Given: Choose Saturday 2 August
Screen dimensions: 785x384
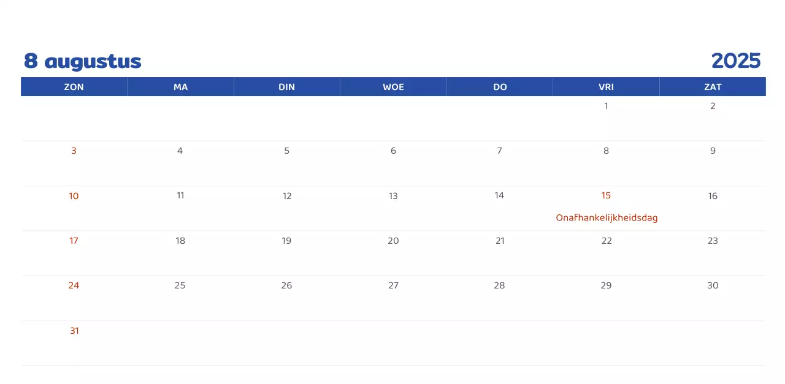Looking at the screenshot, I should coord(713,106).
